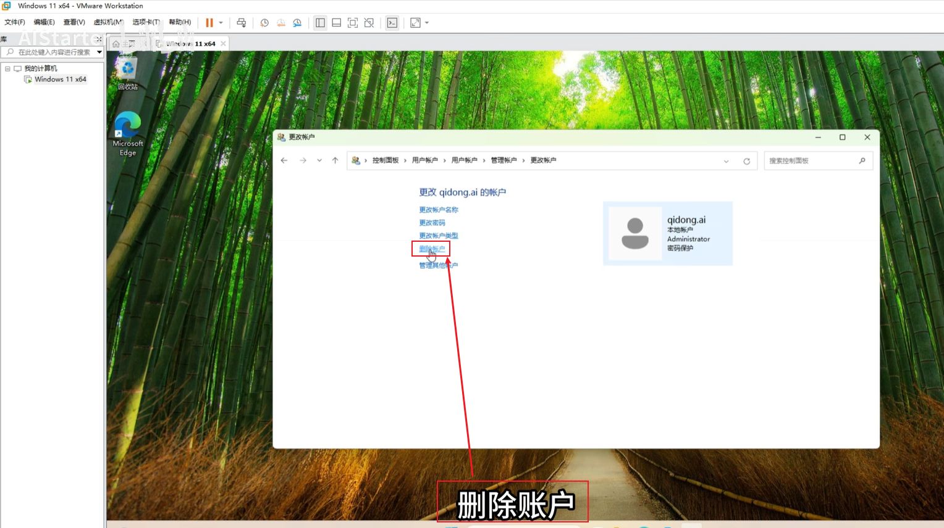944x528 pixels.
Task: Click the 更改帐户类型 link
Action: (x=439, y=236)
